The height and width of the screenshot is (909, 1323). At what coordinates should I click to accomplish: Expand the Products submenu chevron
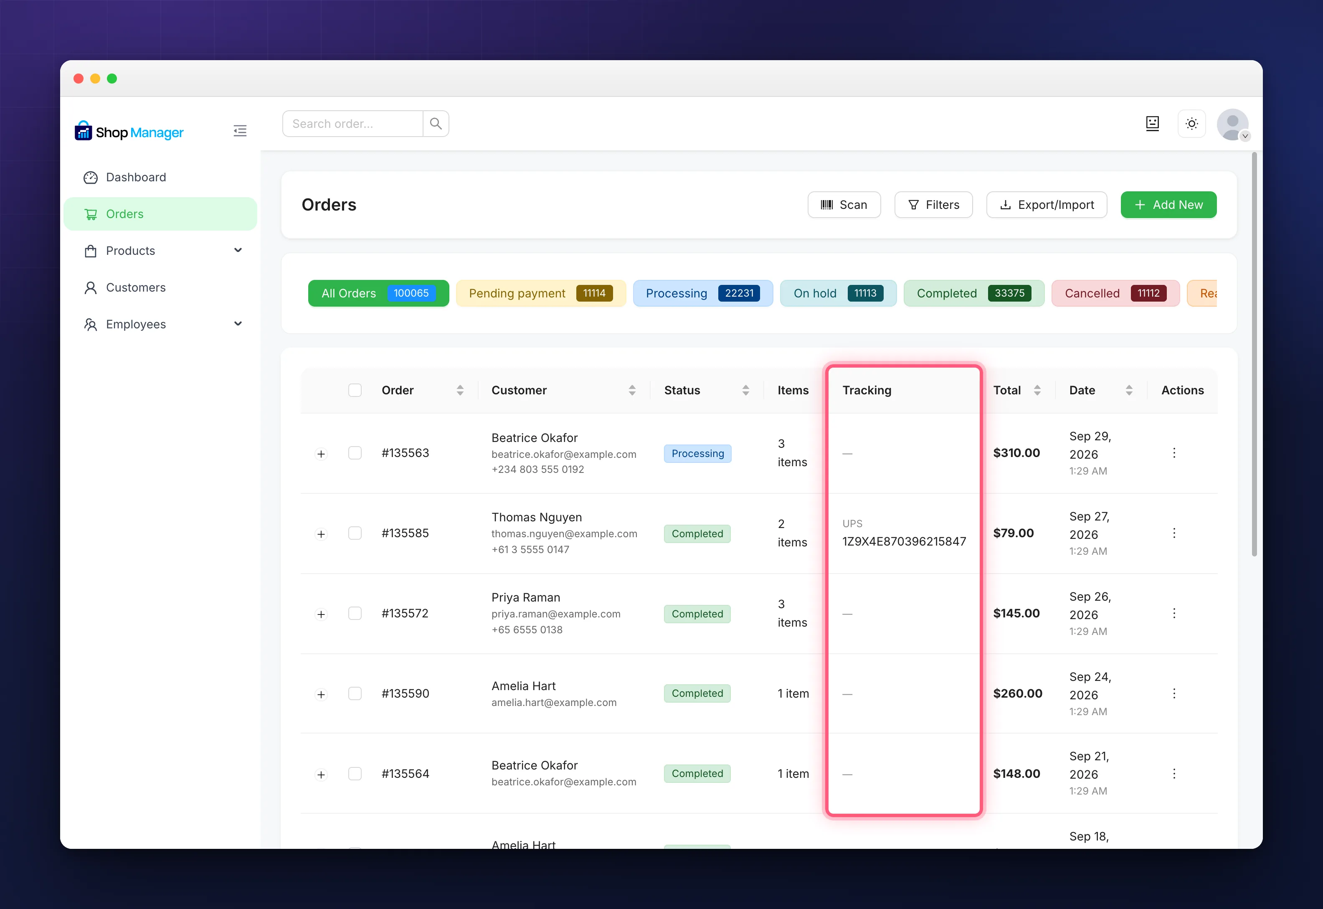[238, 250]
